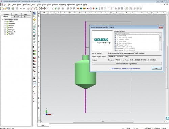Image resolution: width=169 pixels, height=129 pixels.
Task: Toggle the 3D Transient Solver checkbox
Action: tap(115, 45)
